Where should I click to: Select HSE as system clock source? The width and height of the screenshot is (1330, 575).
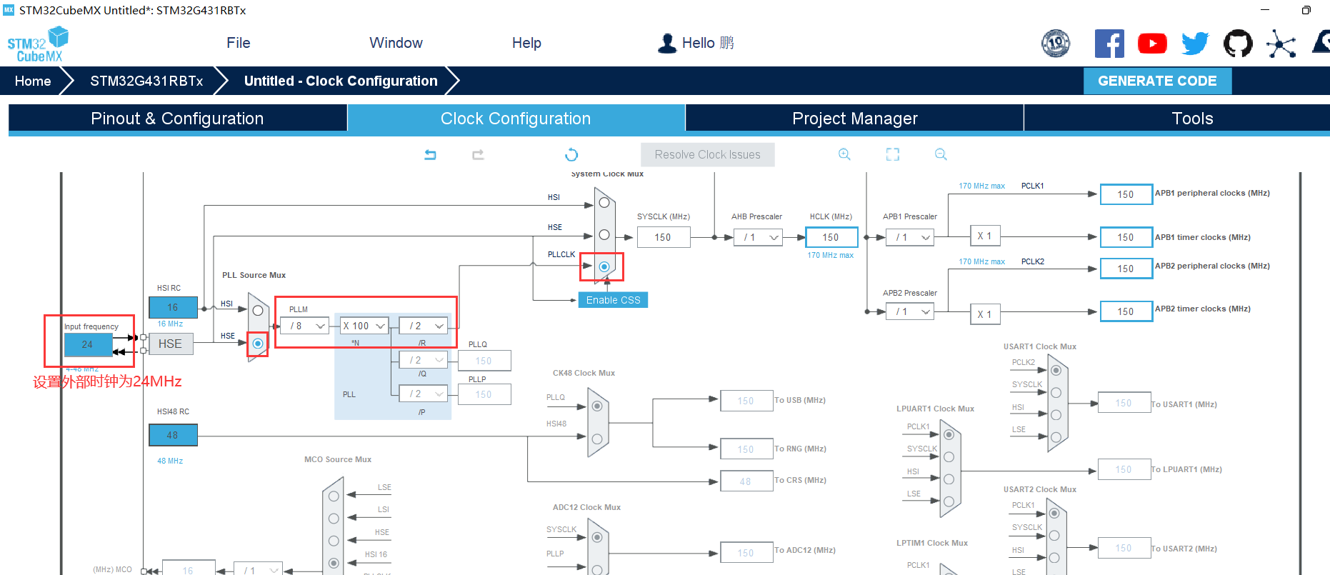[x=604, y=235]
